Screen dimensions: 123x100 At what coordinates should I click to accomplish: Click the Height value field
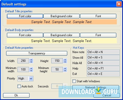click(57, 61)
